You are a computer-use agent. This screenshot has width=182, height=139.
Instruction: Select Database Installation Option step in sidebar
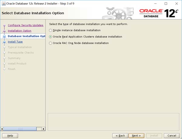click(26, 36)
